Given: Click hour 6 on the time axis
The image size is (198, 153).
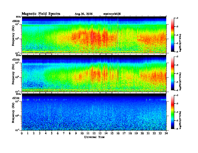Looking at the screenshot, I should [58, 133].
